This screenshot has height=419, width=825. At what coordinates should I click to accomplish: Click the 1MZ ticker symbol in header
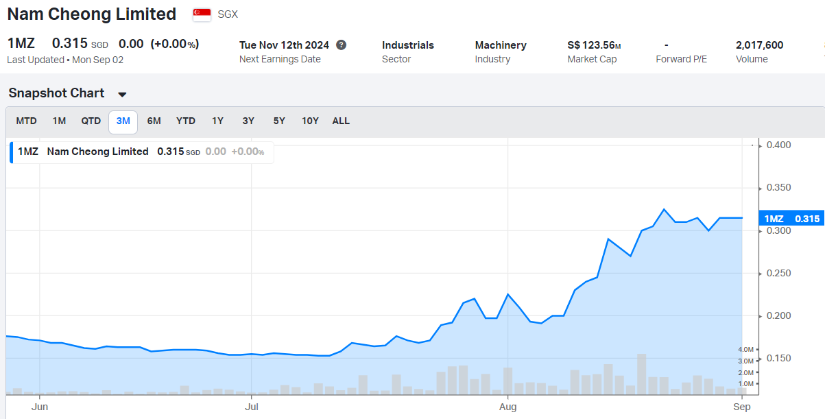[x=21, y=44]
